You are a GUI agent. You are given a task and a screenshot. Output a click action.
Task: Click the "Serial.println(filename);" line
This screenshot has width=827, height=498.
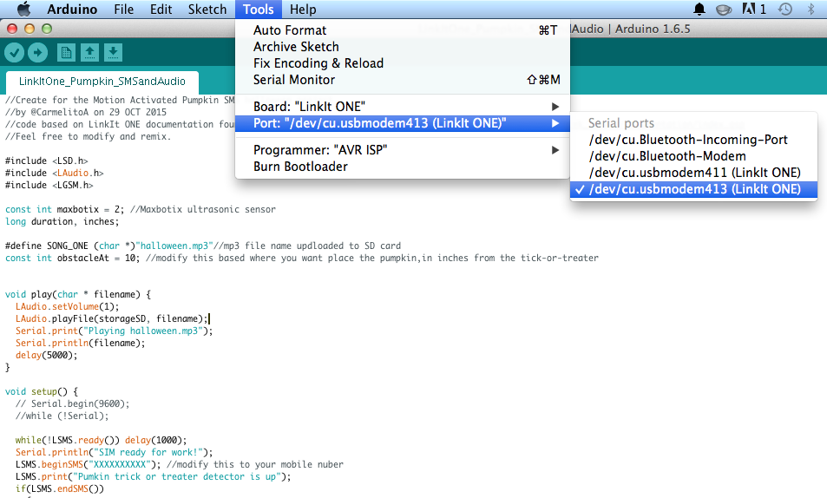80,343
